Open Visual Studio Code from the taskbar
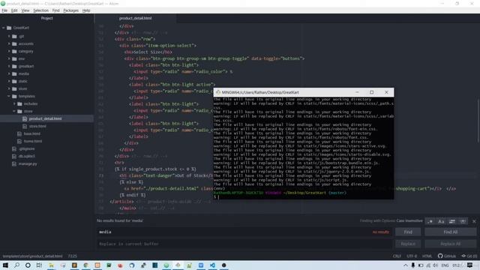480x270 pixels. pos(212,265)
